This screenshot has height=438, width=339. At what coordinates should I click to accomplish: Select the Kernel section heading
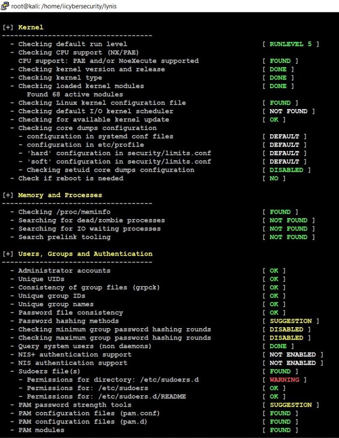(31, 27)
